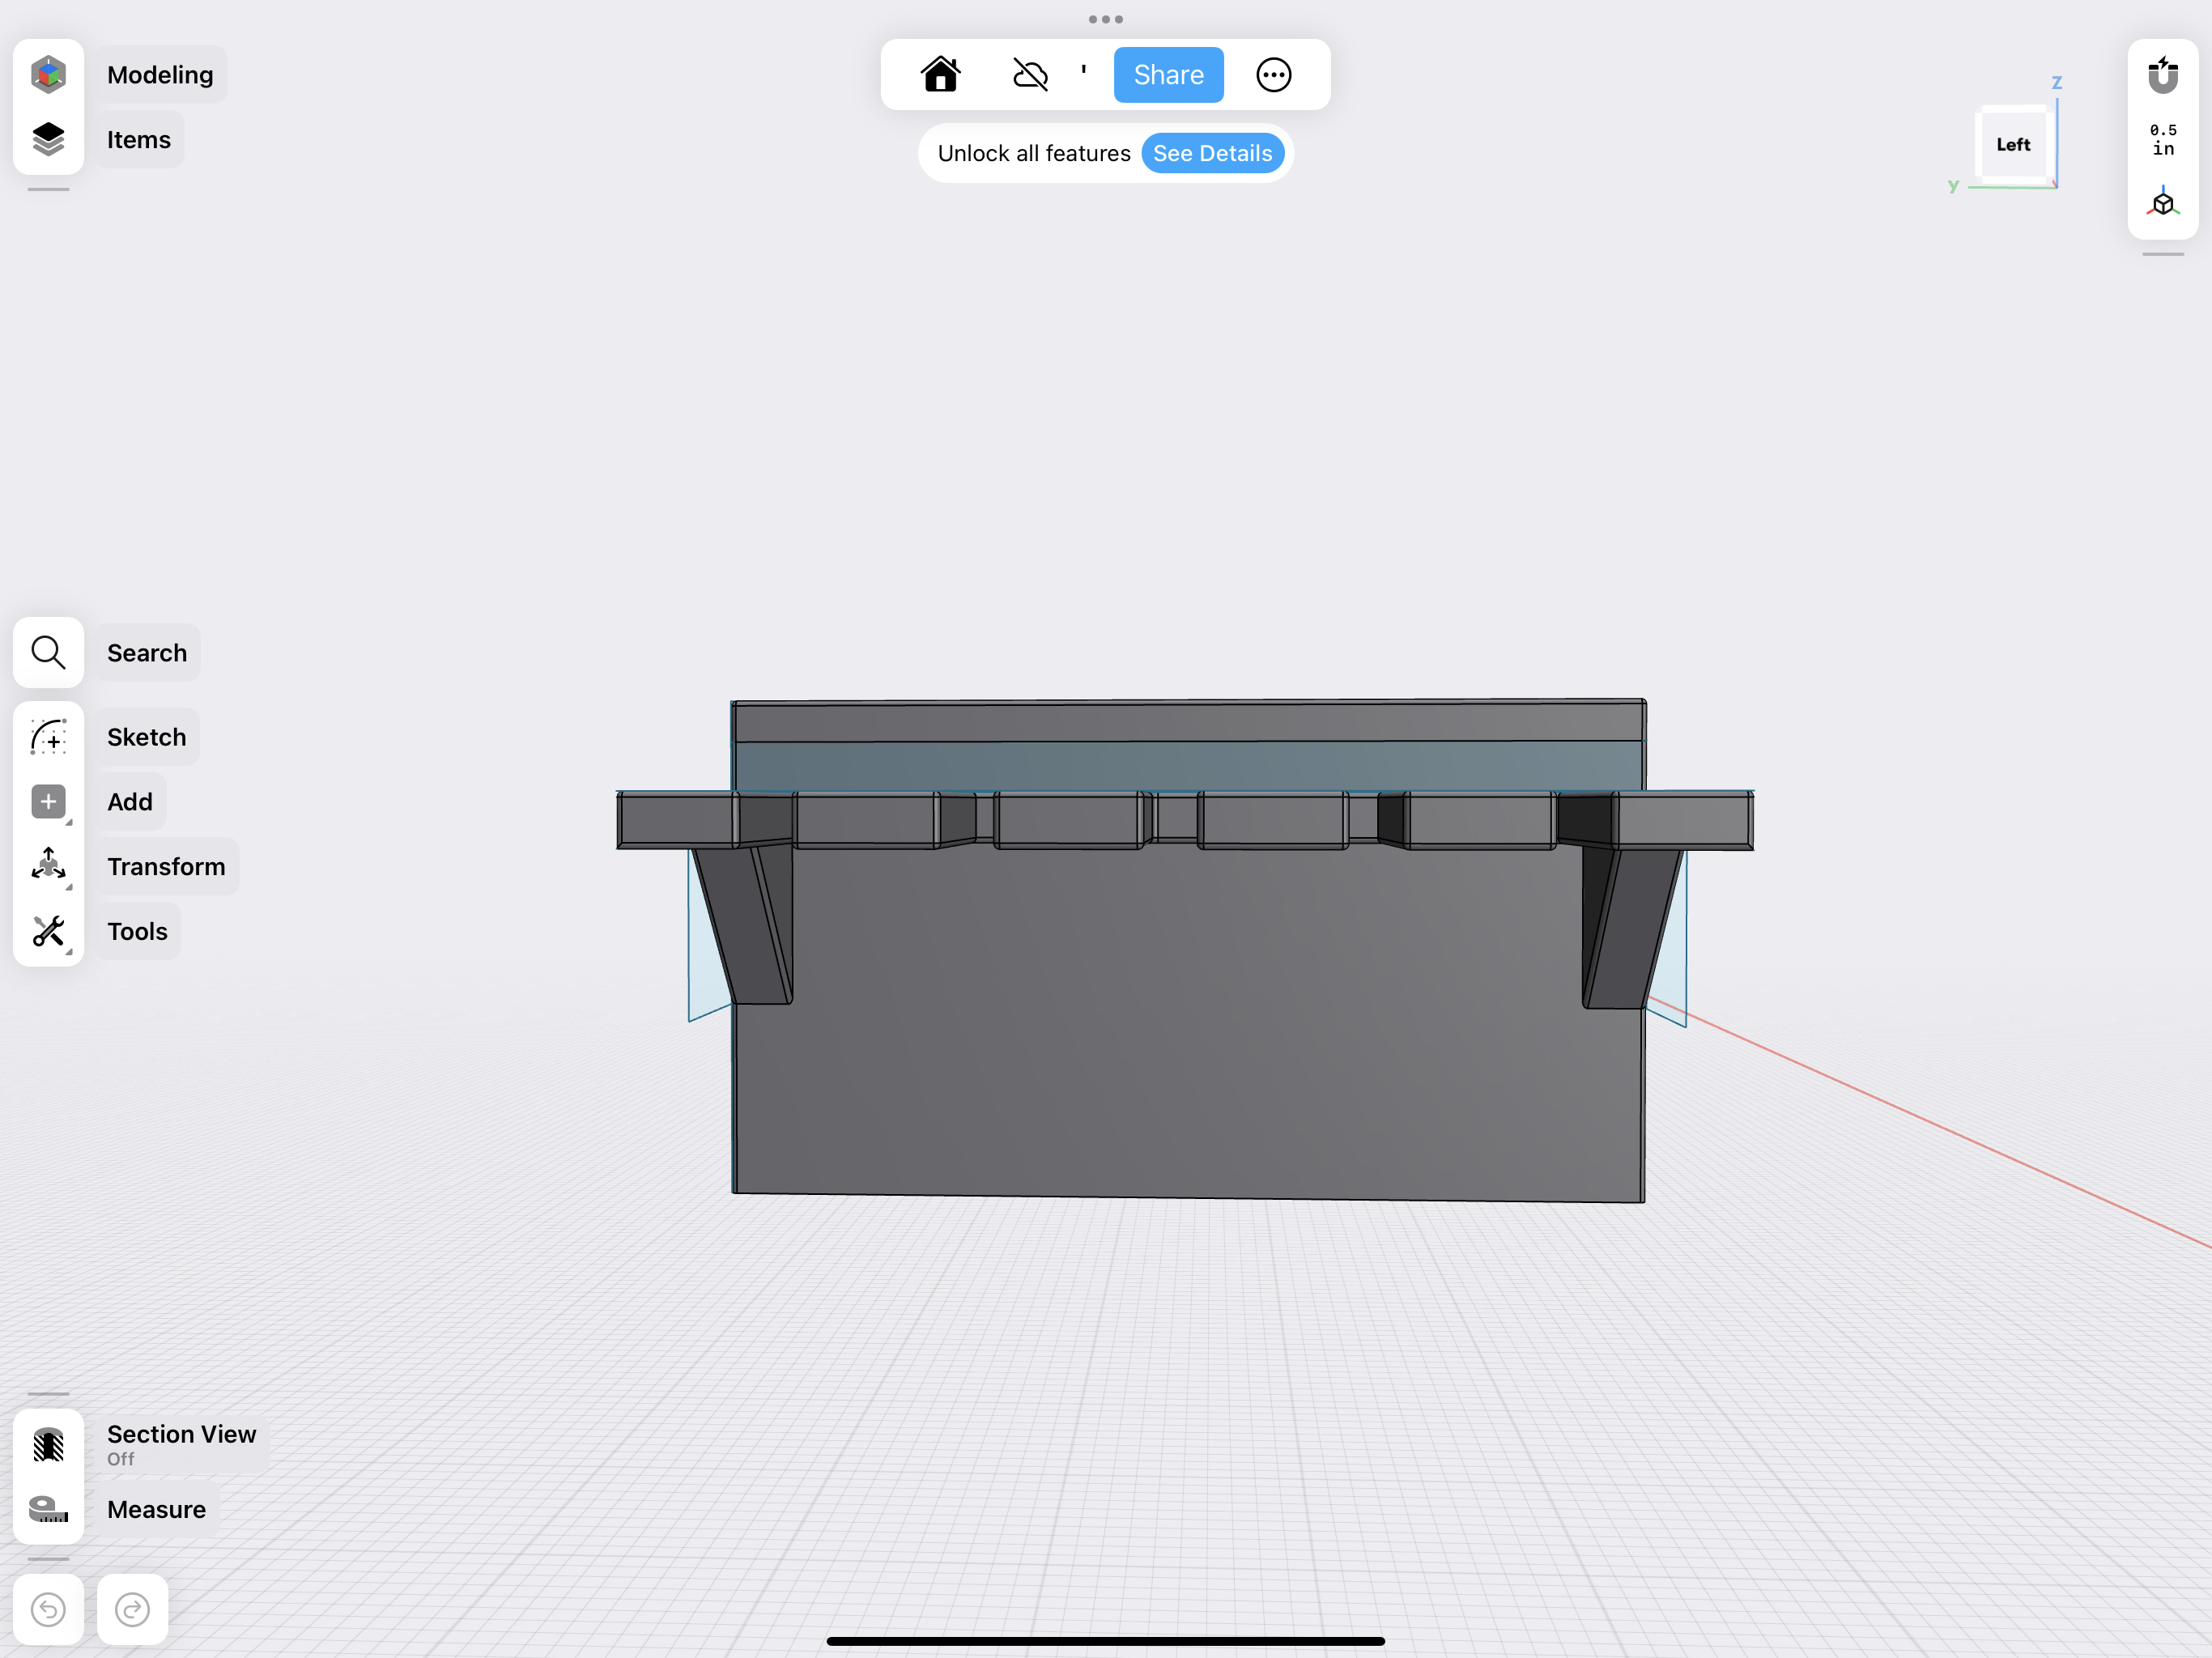Viewport: 2212px width, 1658px height.
Task: Click the Search magnifier icon
Action: pyautogui.click(x=48, y=652)
